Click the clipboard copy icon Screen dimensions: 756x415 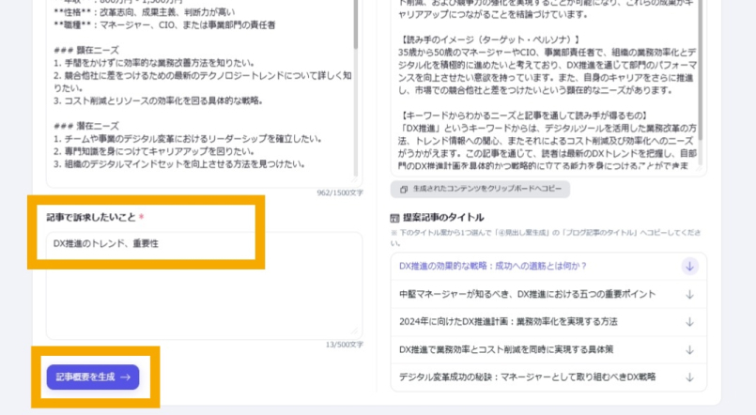pos(403,189)
